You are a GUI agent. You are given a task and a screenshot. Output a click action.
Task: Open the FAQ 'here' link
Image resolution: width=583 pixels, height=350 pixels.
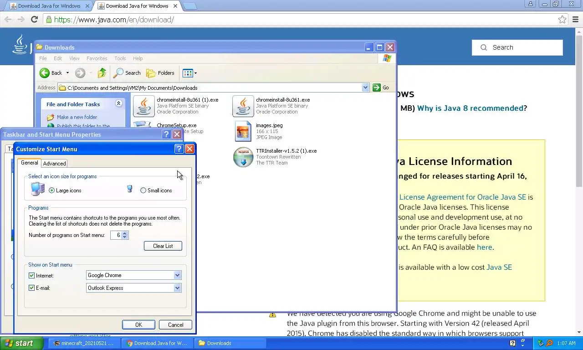484,247
